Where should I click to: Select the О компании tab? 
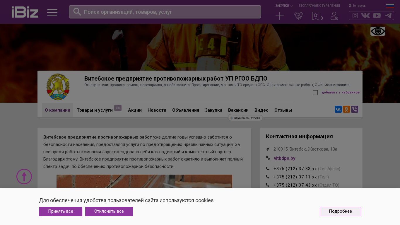57,110
